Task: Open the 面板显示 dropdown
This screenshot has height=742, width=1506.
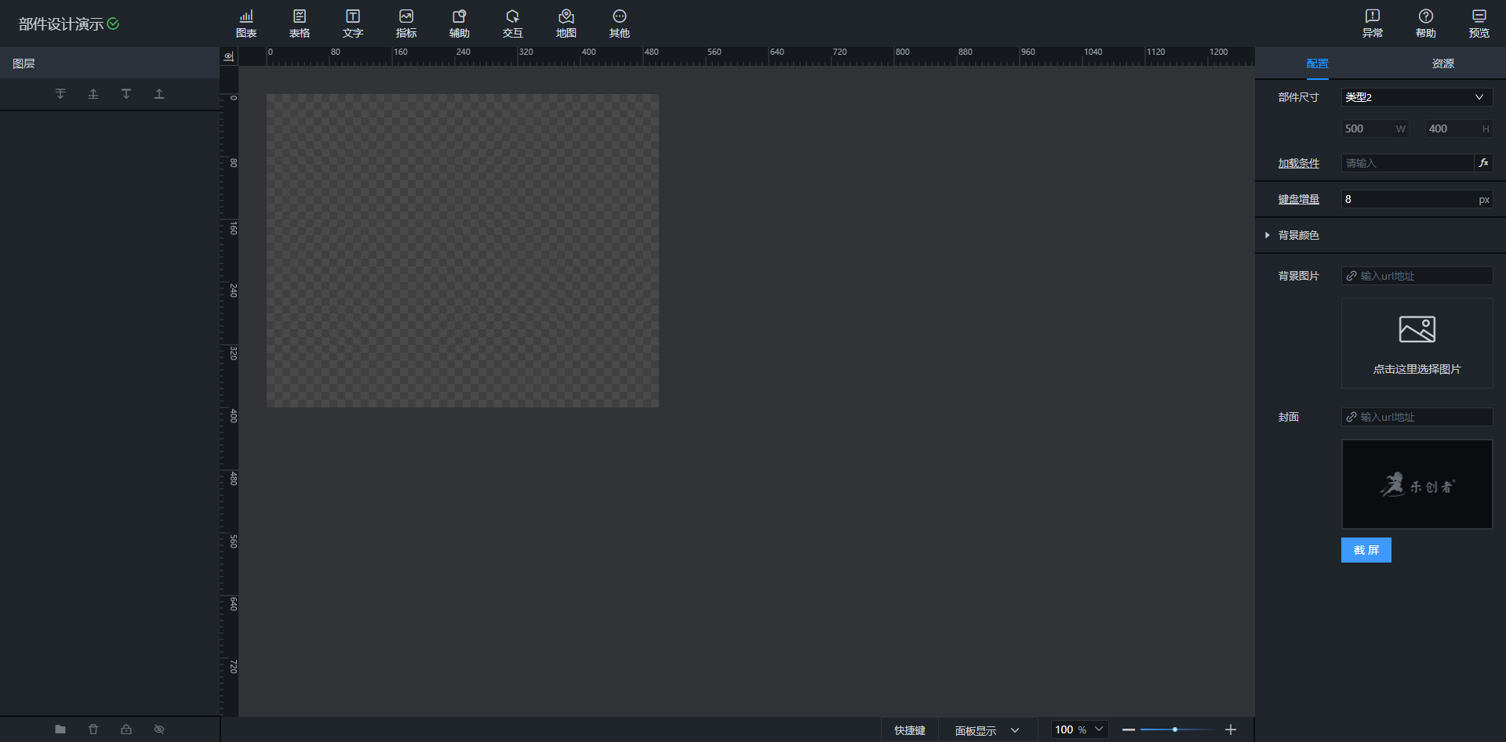Action: pyautogui.click(x=986, y=729)
